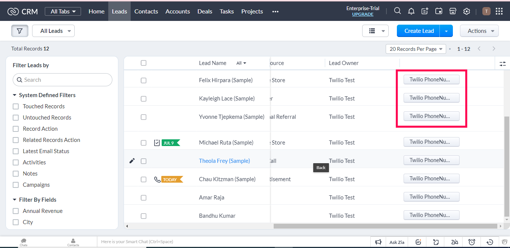Screen dimensions: 510x248
Task: Open the Zia handwriting icon
Action: tap(454, 242)
